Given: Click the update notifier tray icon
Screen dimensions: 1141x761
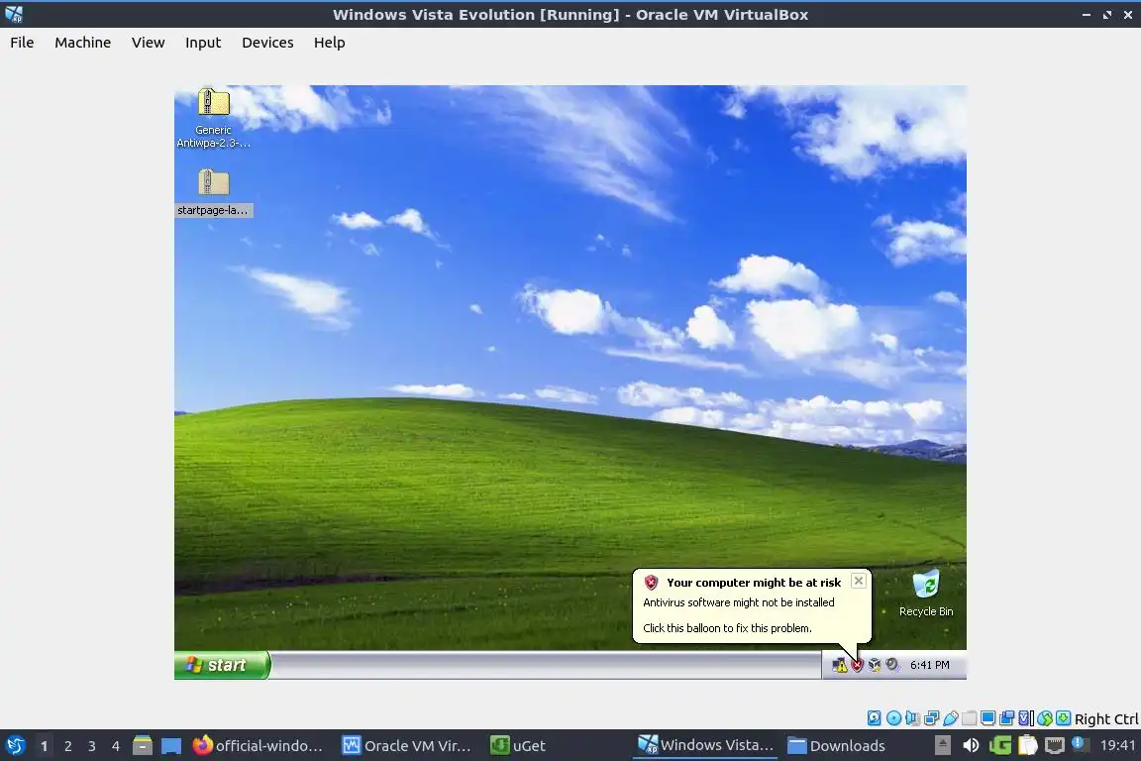Looking at the screenshot, I should (x=1081, y=743).
